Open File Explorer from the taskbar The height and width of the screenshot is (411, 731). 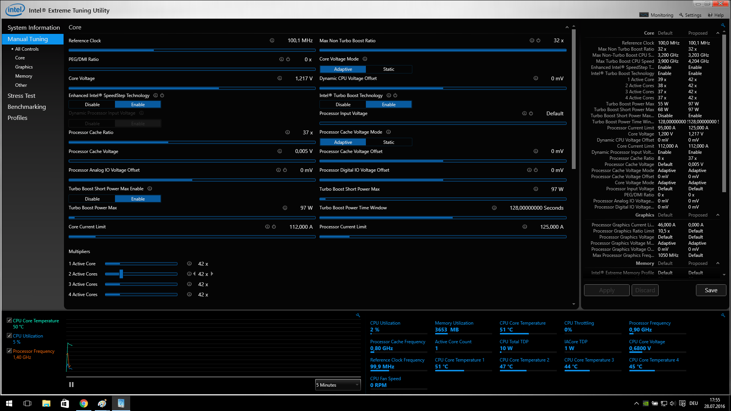pyautogui.click(x=46, y=403)
